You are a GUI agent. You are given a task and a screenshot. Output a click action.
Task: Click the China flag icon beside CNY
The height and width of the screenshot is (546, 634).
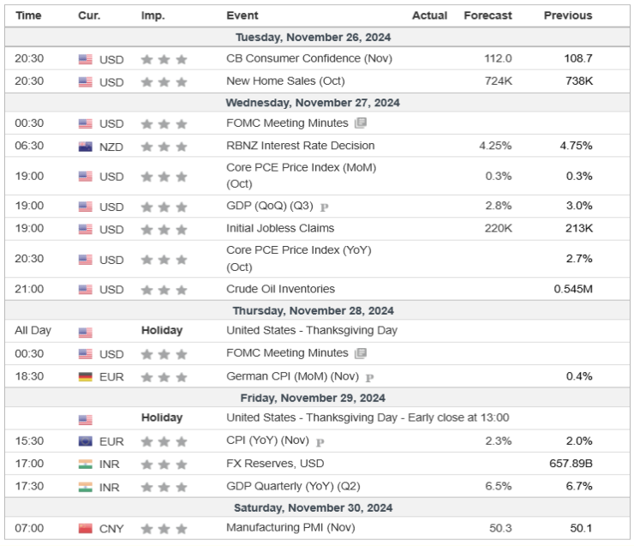[x=86, y=528]
